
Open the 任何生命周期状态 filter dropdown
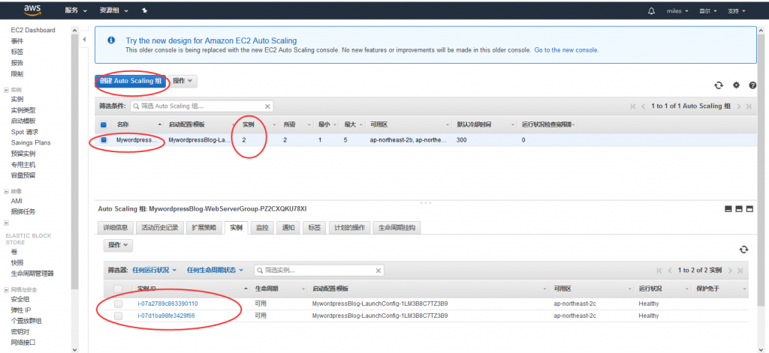(215, 271)
